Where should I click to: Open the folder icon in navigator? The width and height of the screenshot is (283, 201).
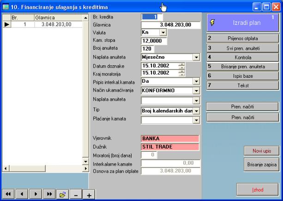[62, 195]
